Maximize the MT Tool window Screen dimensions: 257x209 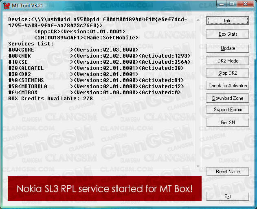(232, 4)
